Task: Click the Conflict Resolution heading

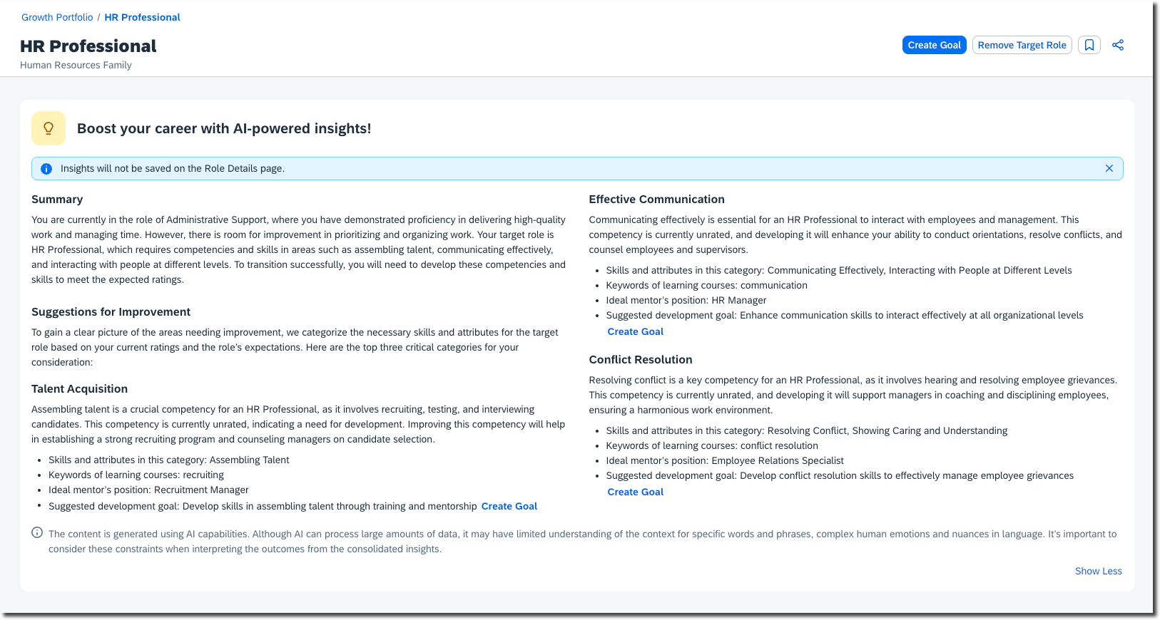Action: pyautogui.click(x=640, y=360)
